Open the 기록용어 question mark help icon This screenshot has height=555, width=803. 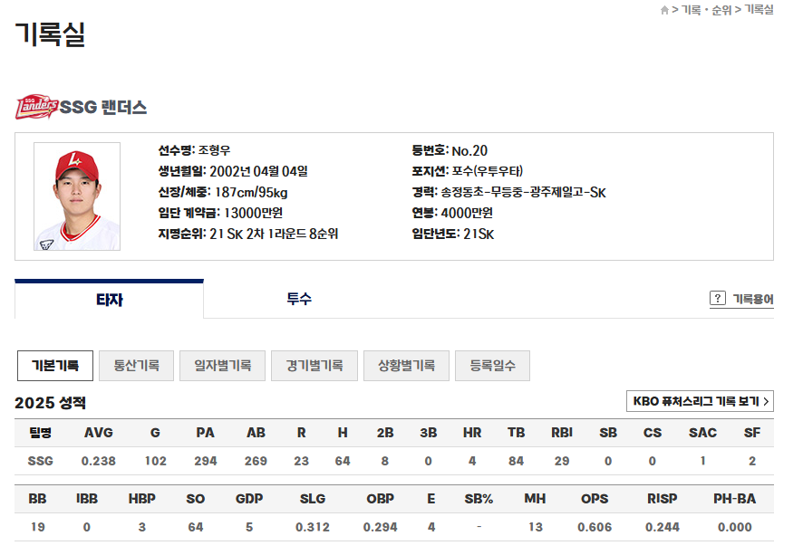[720, 296]
